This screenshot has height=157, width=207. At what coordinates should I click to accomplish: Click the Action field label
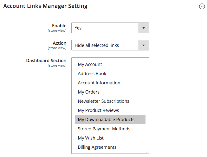pyautogui.click(x=60, y=43)
